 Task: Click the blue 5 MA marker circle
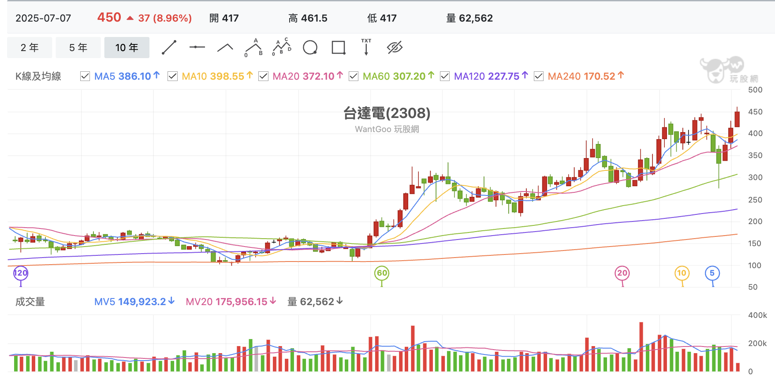pos(712,273)
